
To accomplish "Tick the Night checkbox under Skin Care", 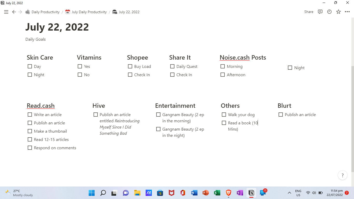I will pyautogui.click(x=30, y=75).
